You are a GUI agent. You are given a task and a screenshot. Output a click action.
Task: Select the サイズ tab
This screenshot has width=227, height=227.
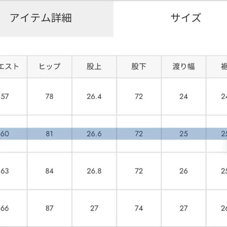(x=186, y=18)
